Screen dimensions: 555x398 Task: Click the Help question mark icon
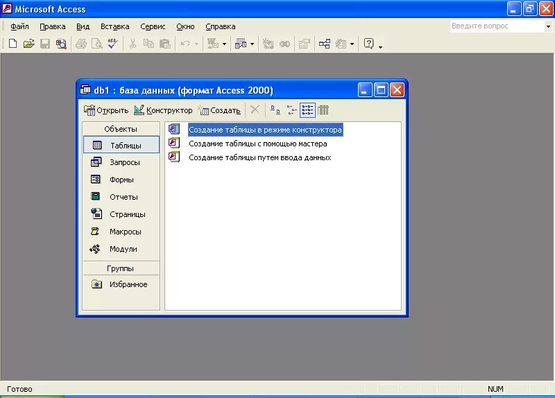click(368, 44)
